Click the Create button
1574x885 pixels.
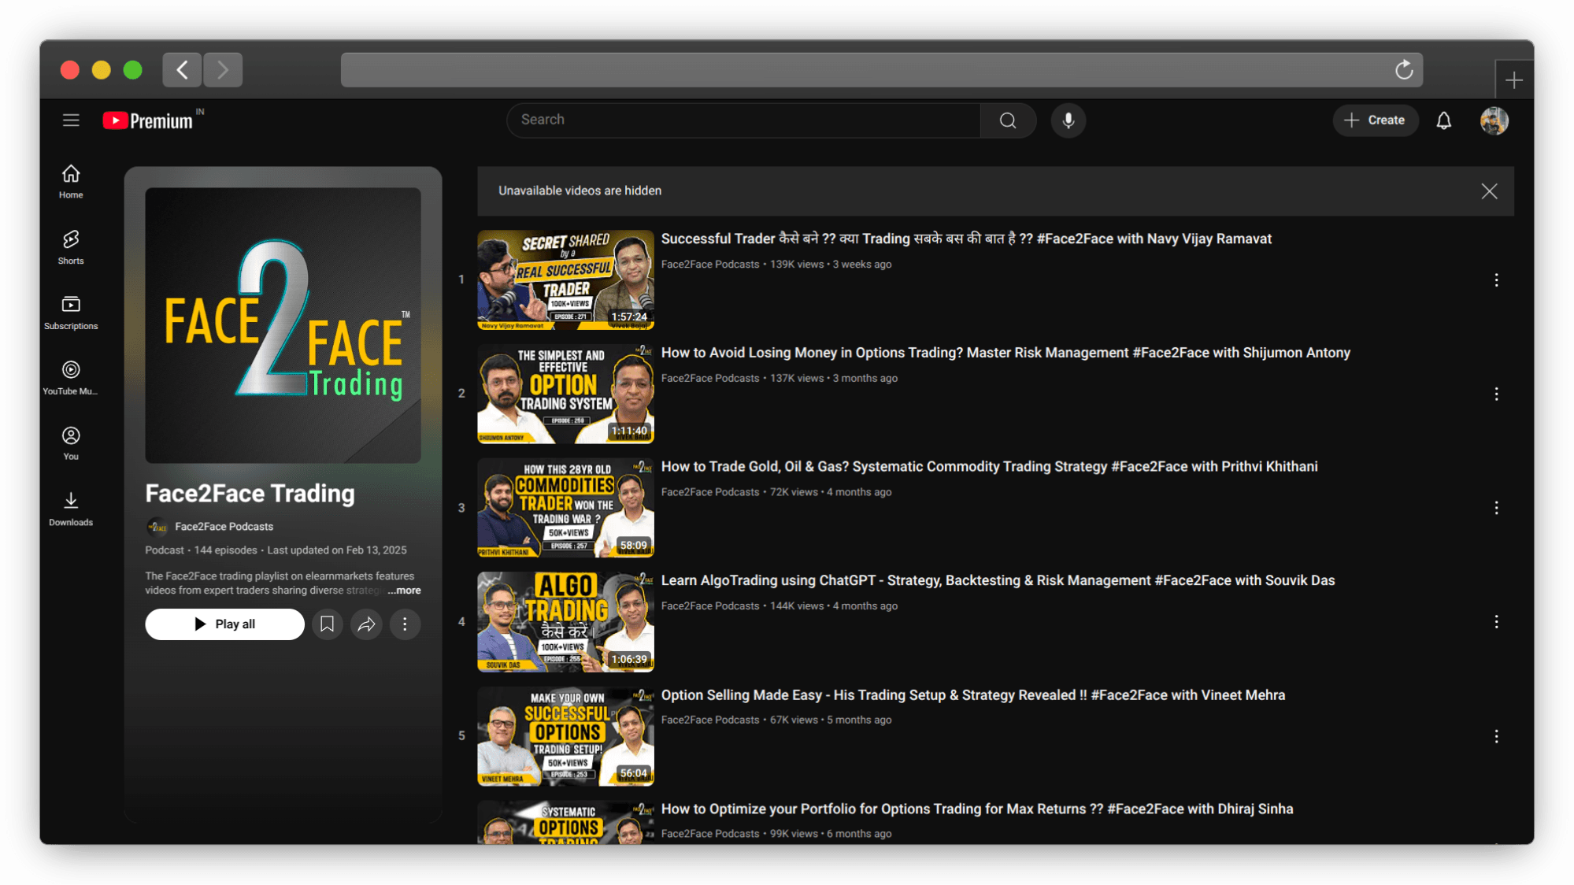(x=1376, y=120)
